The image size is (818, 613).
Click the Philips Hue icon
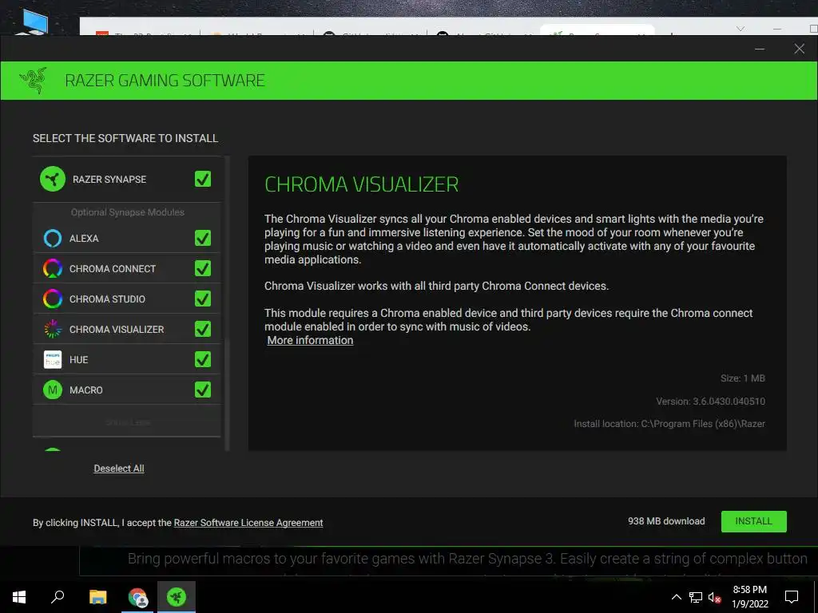53,360
